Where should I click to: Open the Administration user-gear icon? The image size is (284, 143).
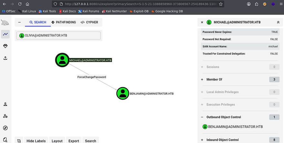pyautogui.click(x=5, y=116)
